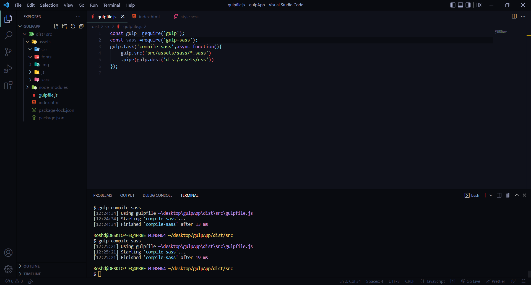Screen dimensions: 531x285
Task: Go to line via Ln 2, Col 34
Action: [x=350, y=281]
